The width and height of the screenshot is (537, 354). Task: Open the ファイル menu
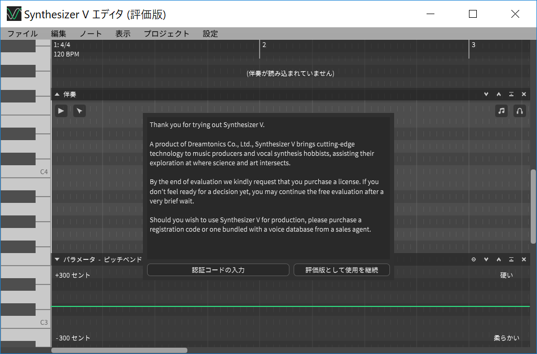click(x=23, y=33)
